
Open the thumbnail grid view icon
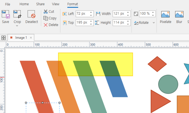click(x=4, y=38)
